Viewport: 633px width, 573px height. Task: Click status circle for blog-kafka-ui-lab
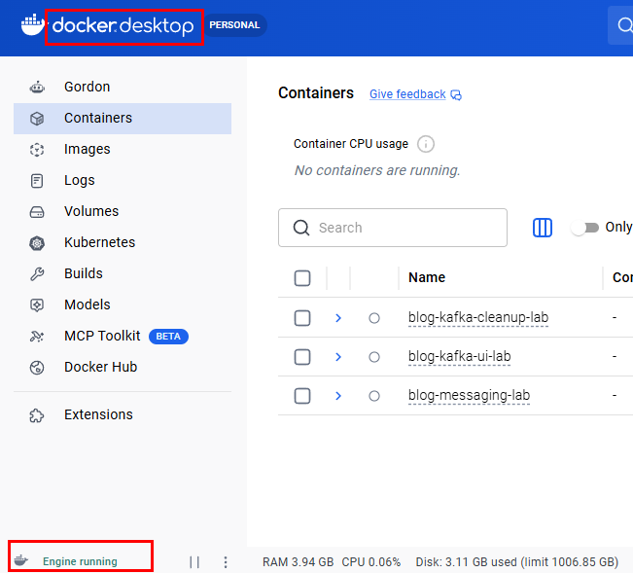click(x=374, y=357)
